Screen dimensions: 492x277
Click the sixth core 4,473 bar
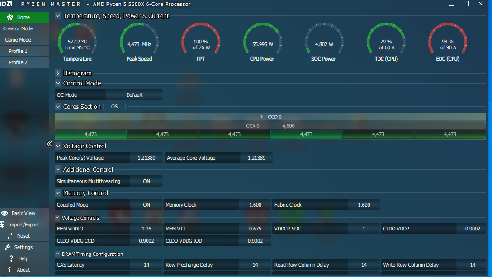coord(450,134)
